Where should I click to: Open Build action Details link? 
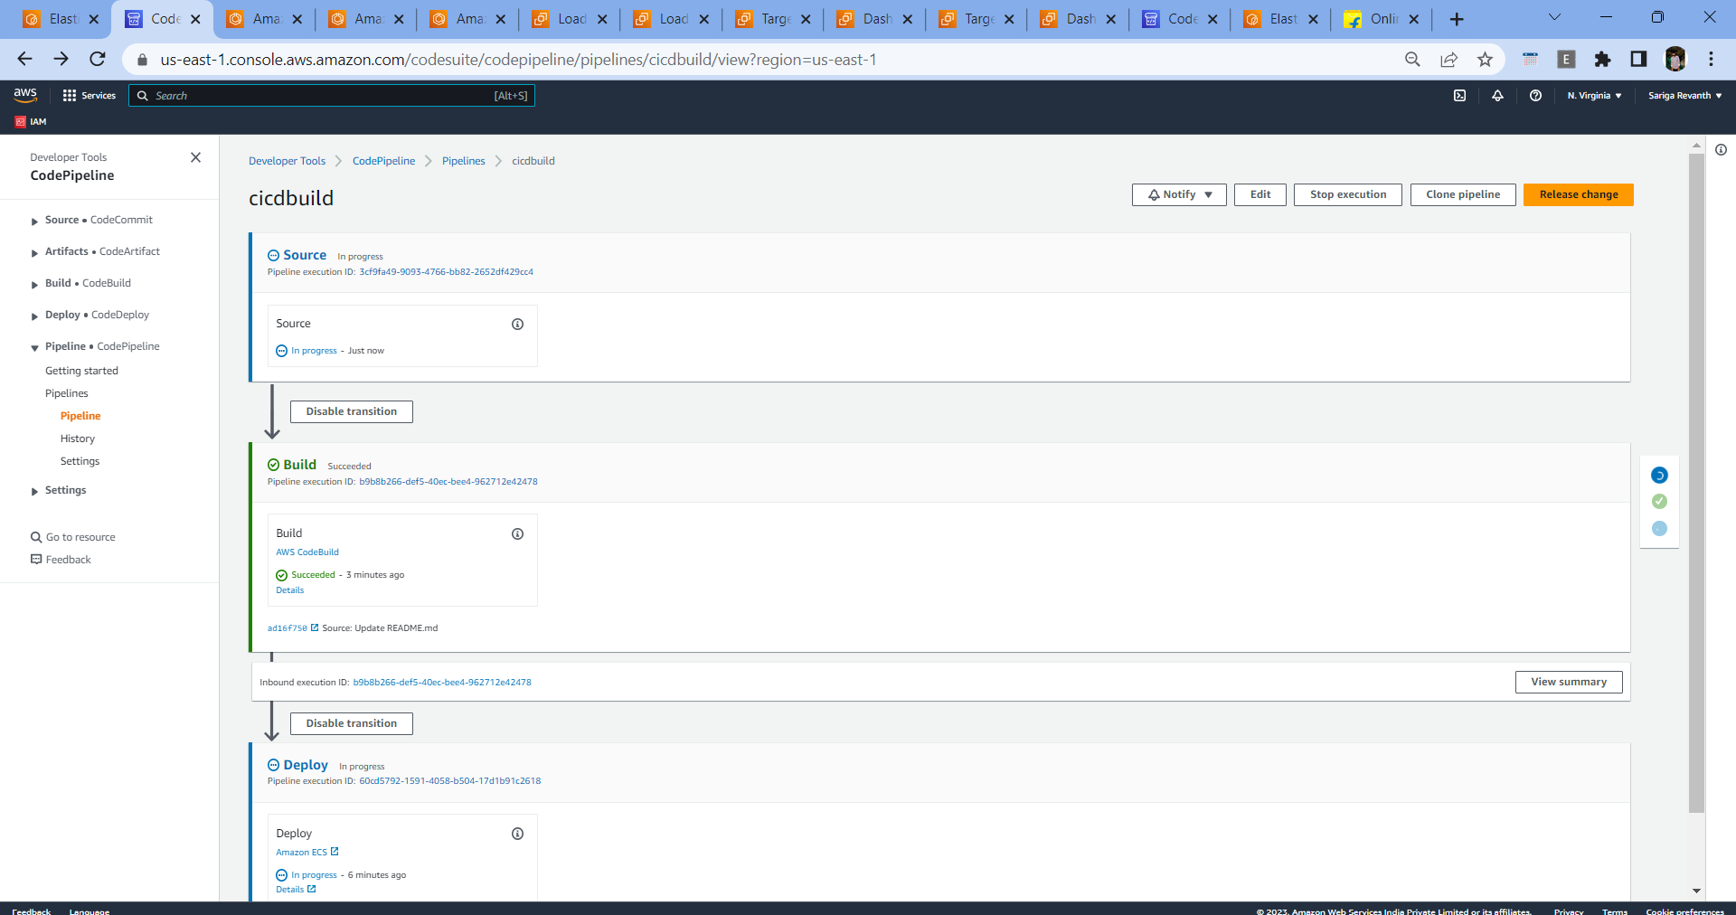290,590
